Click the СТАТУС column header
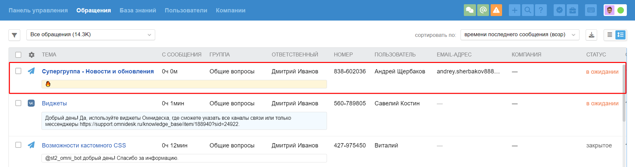The image size is (635, 167). 596,55
